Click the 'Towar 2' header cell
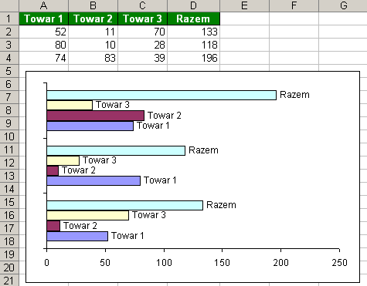 pos(93,19)
